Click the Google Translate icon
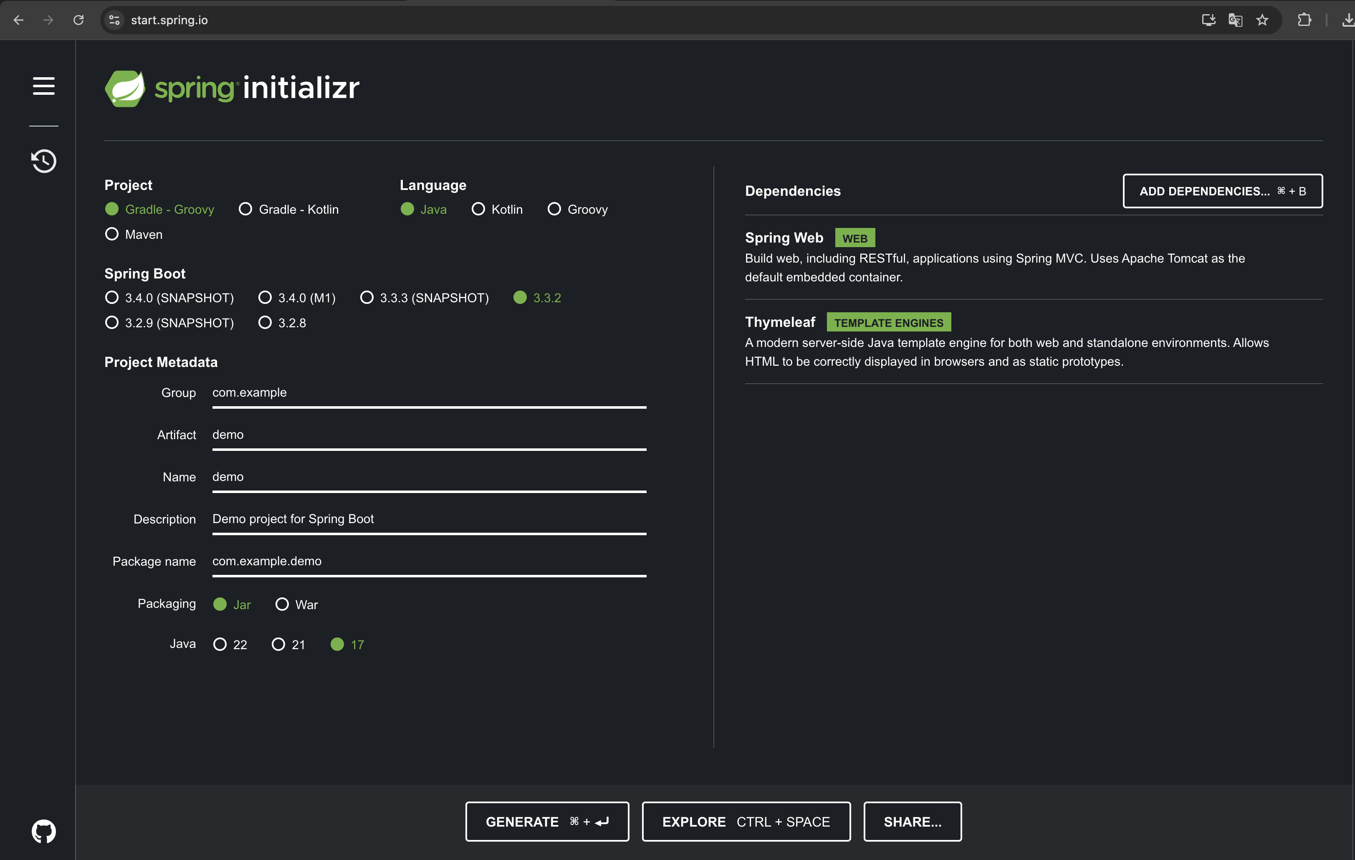 [x=1235, y=20]
